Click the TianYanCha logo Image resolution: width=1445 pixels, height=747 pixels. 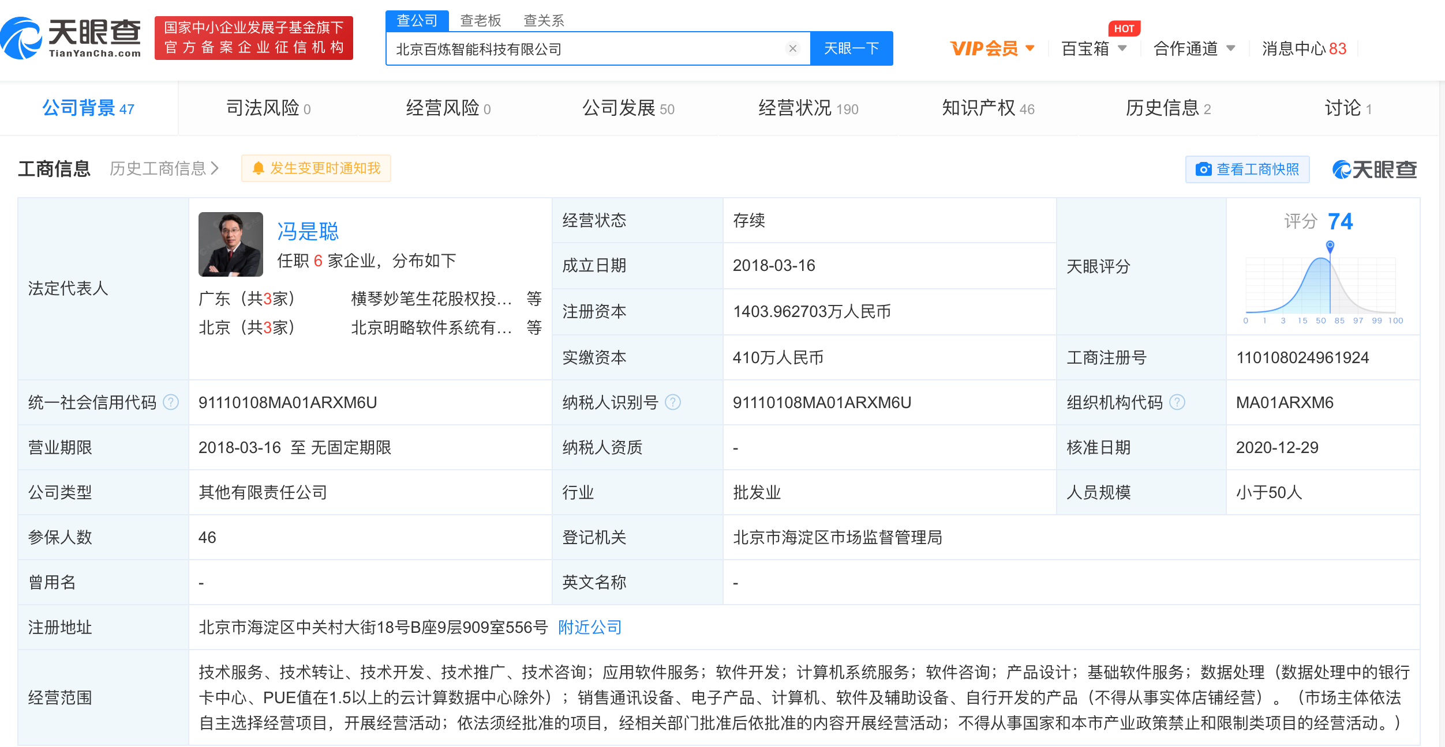pos(71,38)
